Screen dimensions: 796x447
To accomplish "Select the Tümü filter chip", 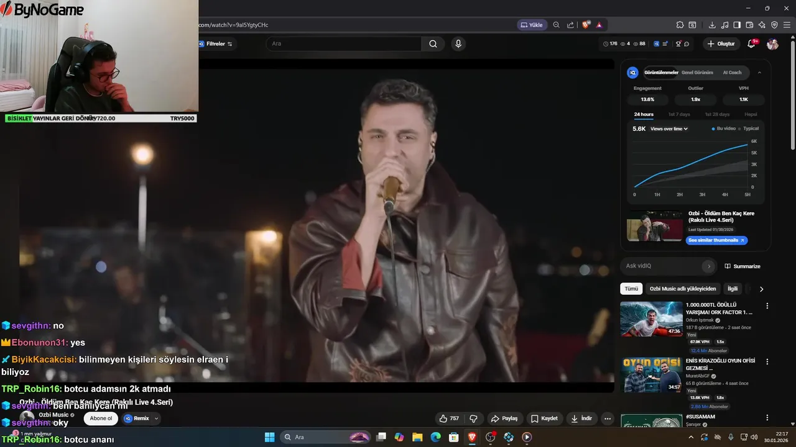I will tap(631, 289).
